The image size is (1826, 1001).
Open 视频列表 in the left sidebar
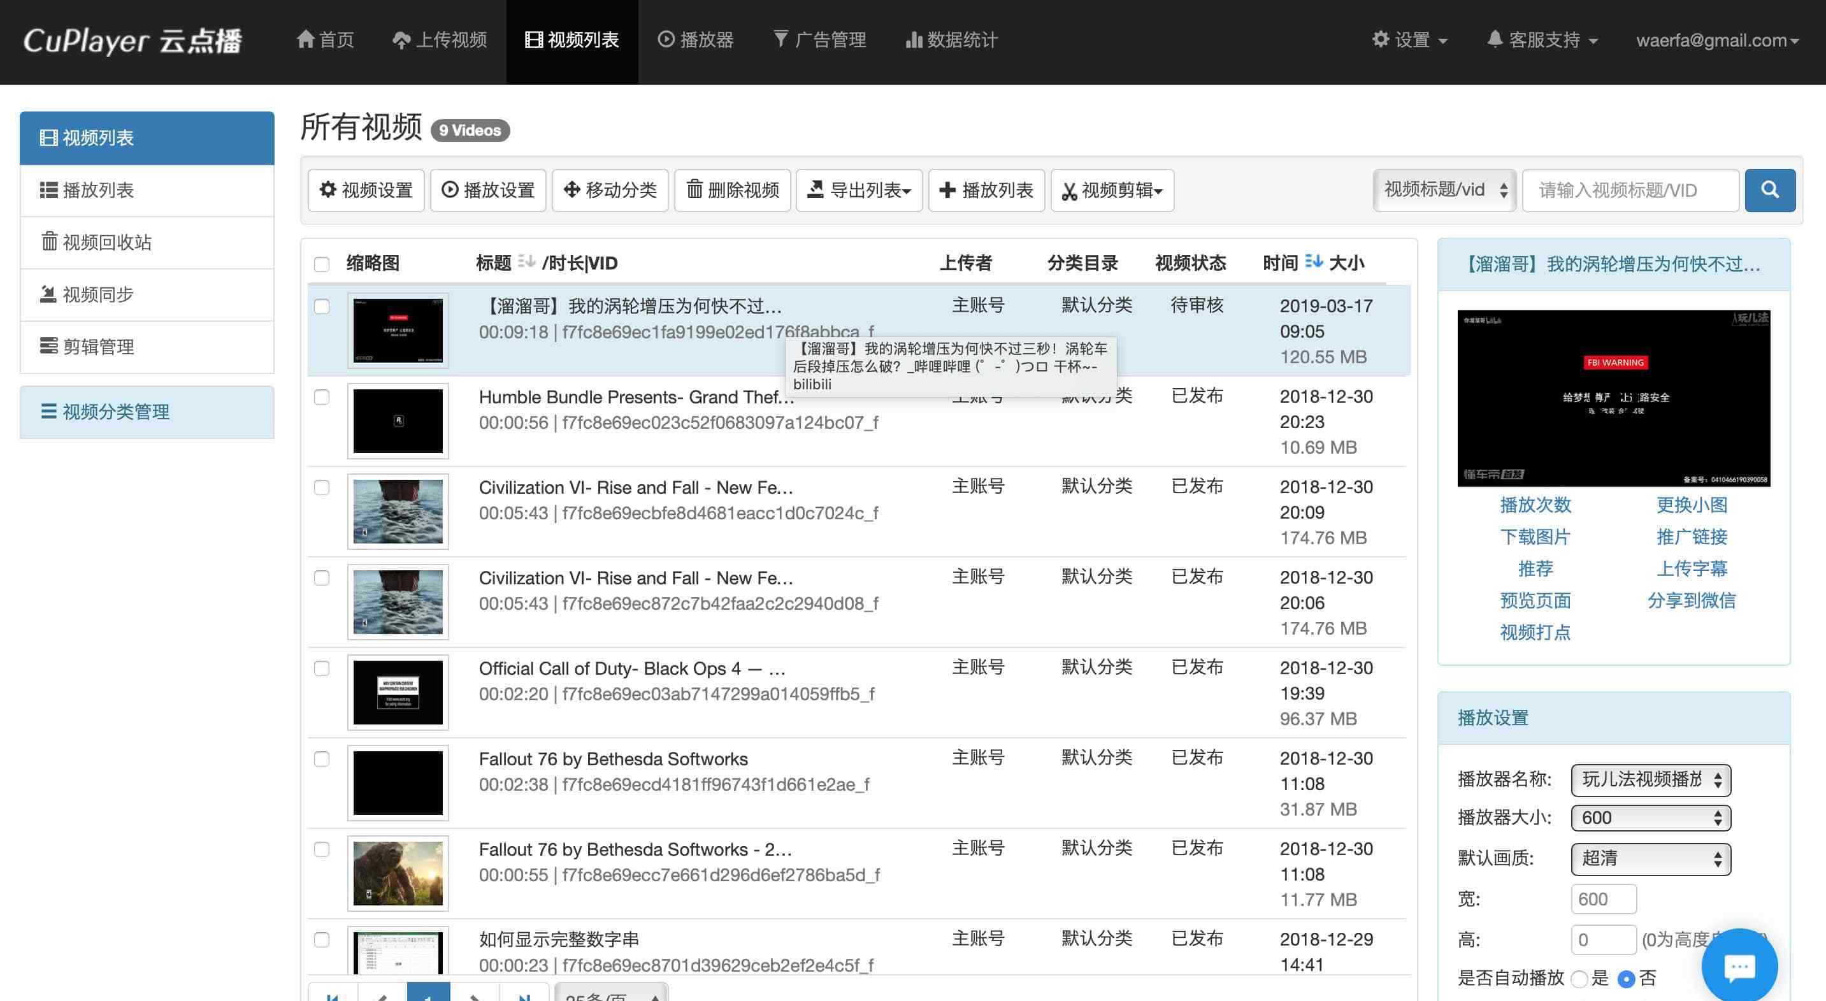click(147, 138)
